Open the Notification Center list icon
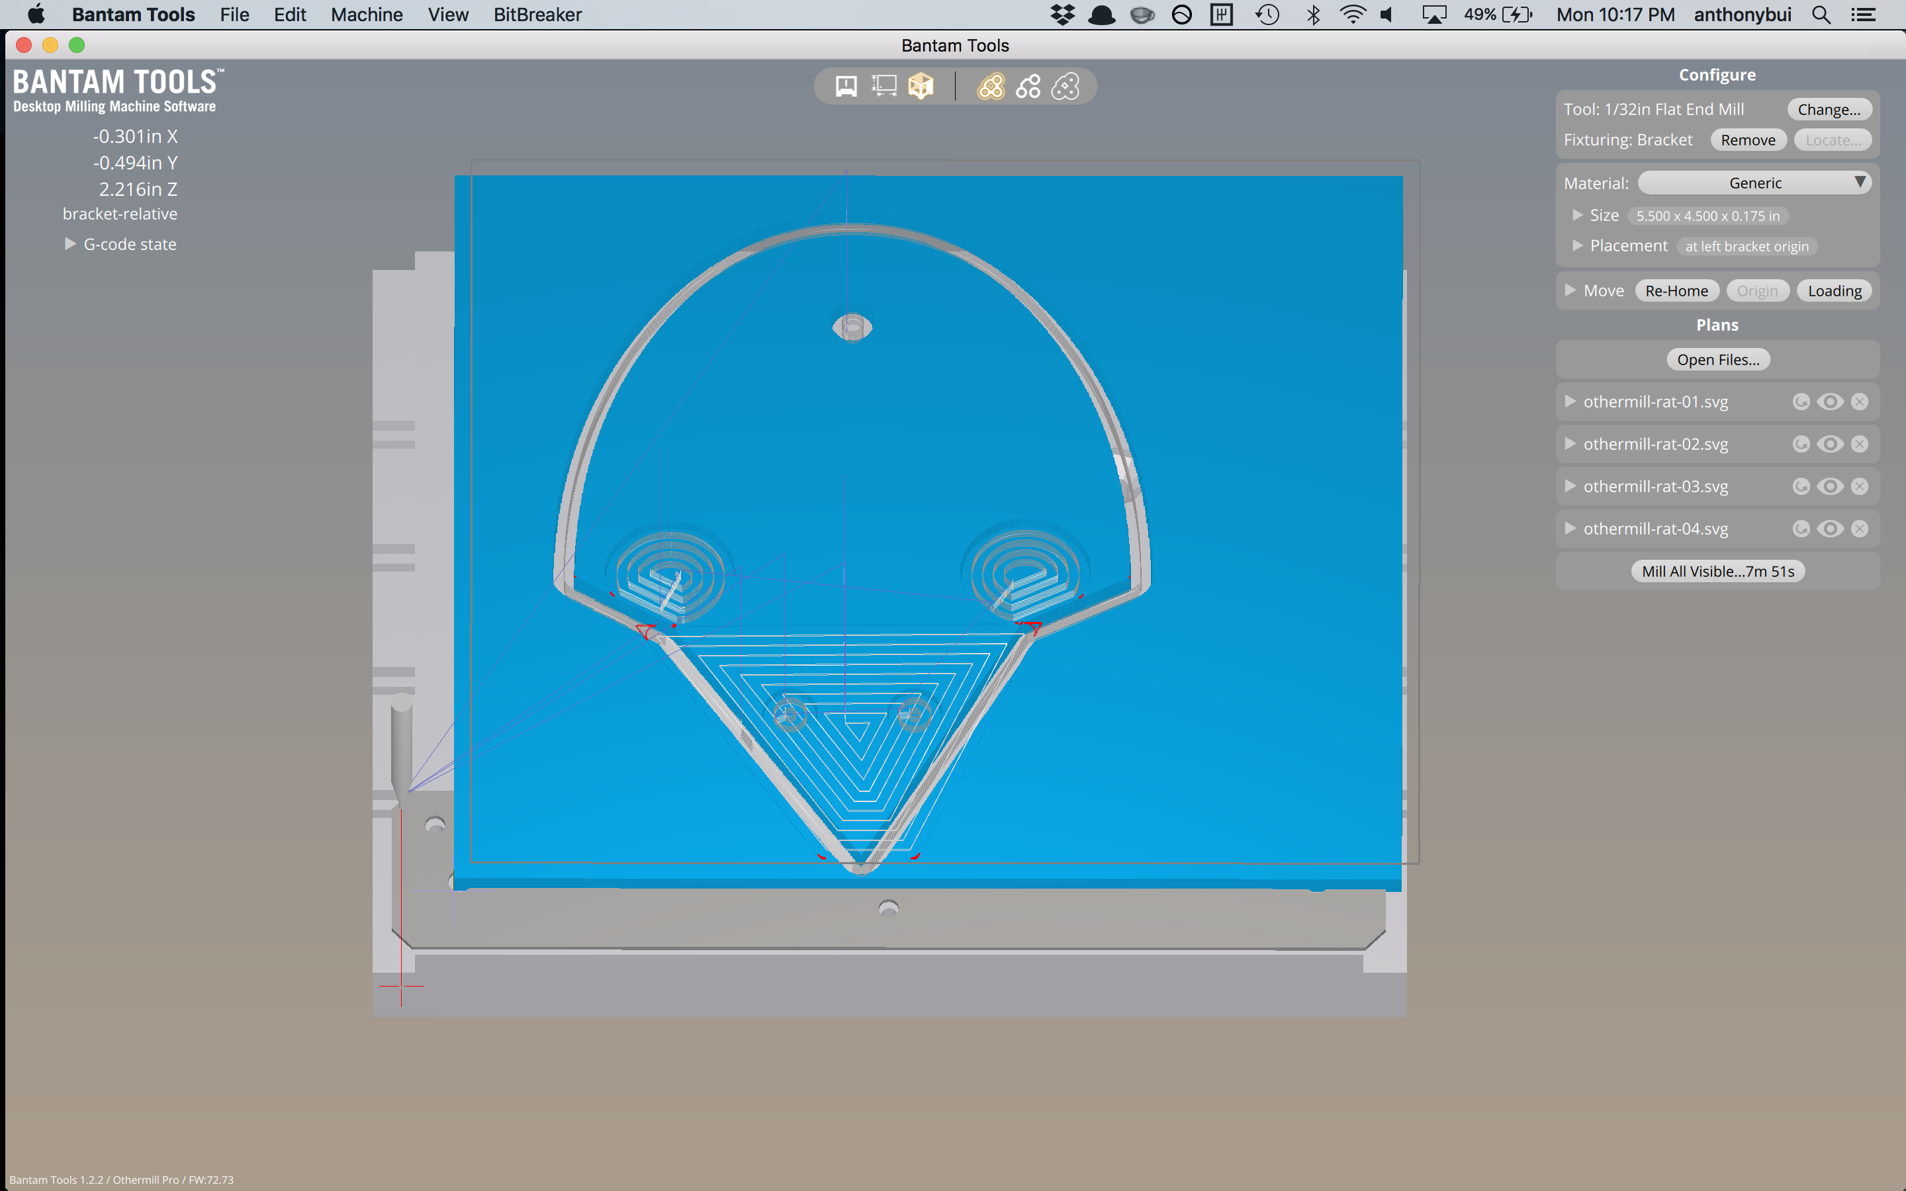This screenshot has height=1191, width=1906. pyautogui.click(x=1863, y=14)
